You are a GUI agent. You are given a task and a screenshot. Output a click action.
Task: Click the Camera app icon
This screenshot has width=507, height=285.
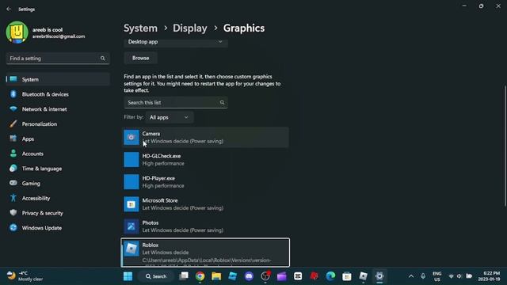(x=132, y=137)
